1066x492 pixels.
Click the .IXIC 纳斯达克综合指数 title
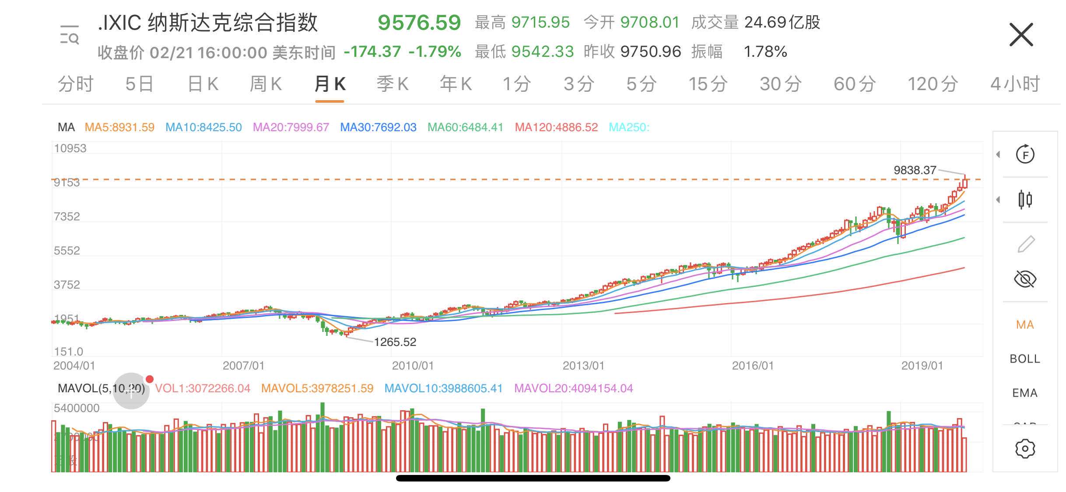[207, 23]
